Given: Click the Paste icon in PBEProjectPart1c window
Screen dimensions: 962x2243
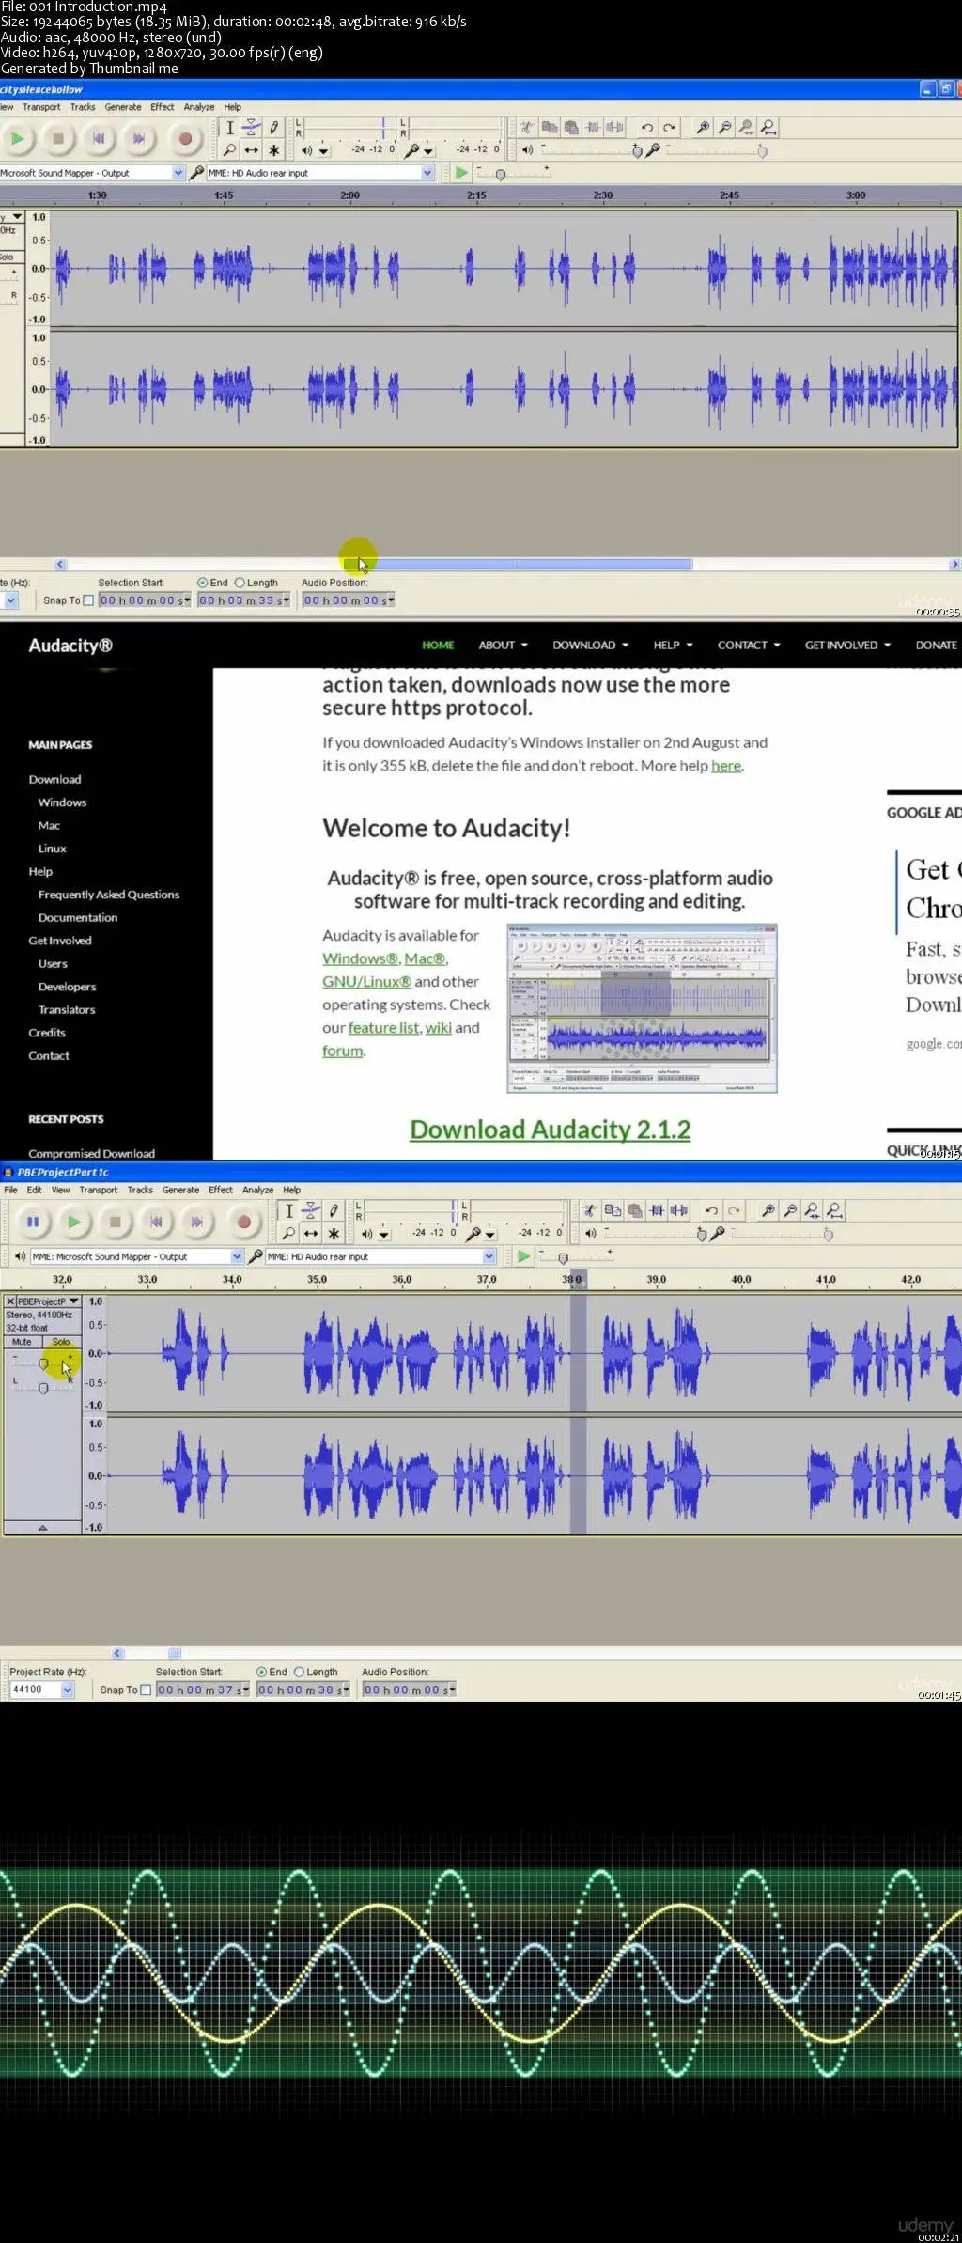Looking at the screenshot, I should pyautogui.click(x=635, y=1210).
